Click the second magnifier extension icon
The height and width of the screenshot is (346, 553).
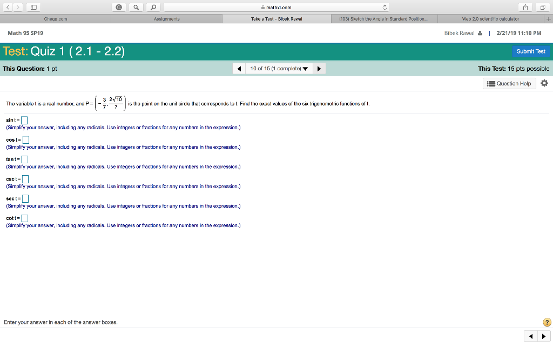point(153,7)
